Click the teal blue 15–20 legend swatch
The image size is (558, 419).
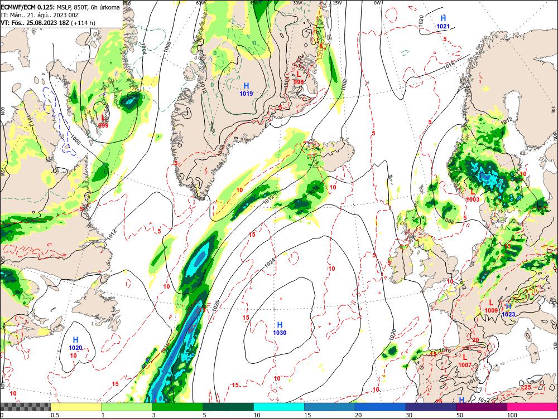[330, 407]
